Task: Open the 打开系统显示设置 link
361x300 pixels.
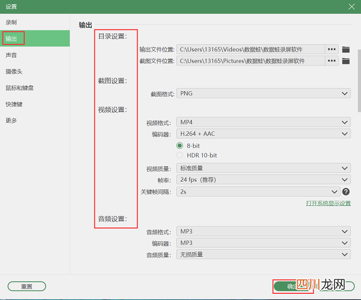Action: click(329, 203)
